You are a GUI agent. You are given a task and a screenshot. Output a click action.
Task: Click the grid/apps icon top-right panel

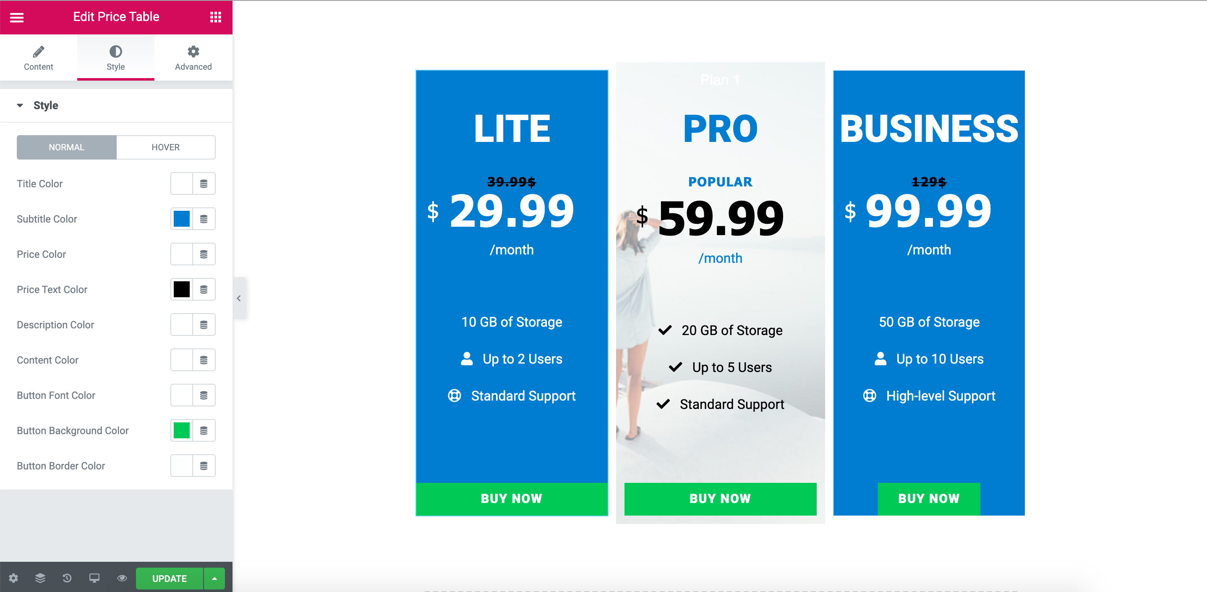coord(216,17)
